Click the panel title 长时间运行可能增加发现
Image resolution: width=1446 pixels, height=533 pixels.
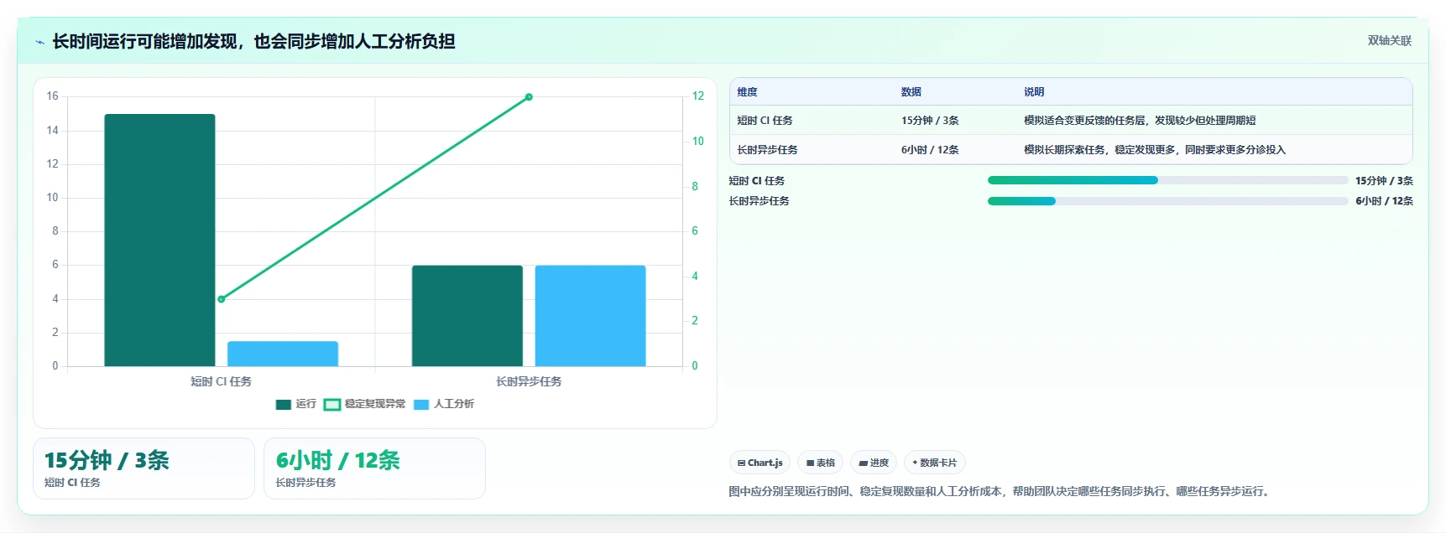[254, 41]
